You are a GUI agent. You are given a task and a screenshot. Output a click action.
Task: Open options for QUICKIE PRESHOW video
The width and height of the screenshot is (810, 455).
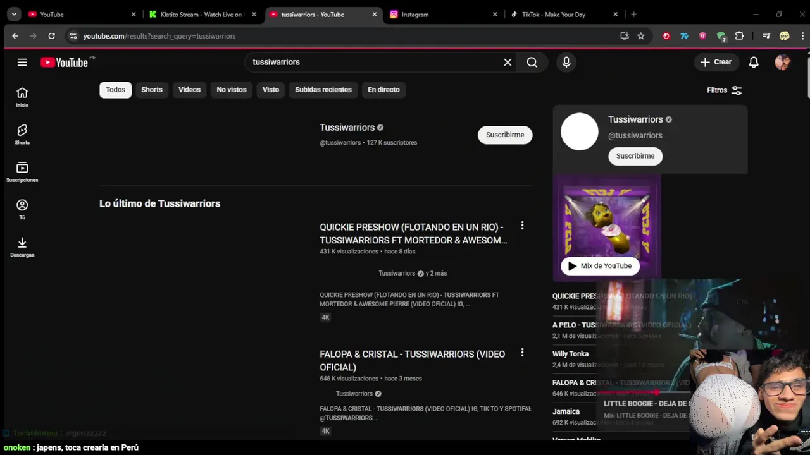[522, 226]
